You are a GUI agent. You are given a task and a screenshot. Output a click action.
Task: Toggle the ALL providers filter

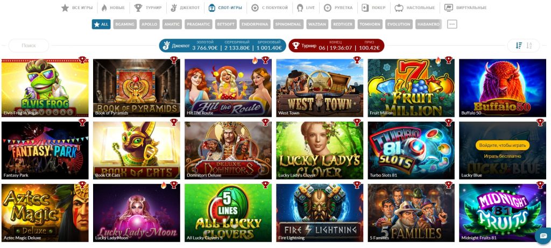pyautogui.click(x=101, y=24)
